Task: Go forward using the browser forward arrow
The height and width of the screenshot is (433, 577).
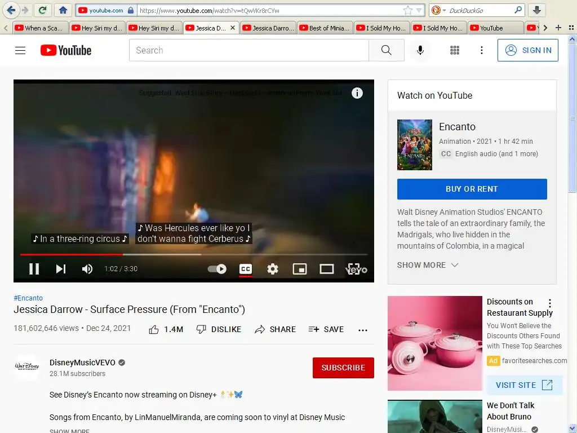Action: point(25,10)
